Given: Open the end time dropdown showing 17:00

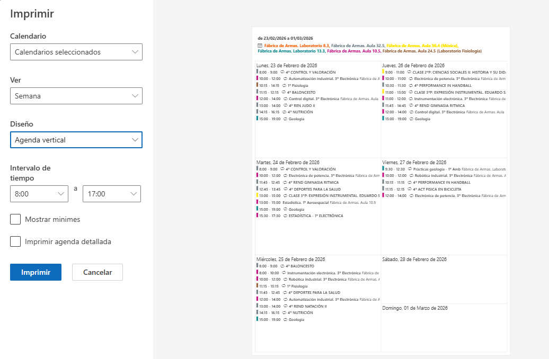Looking at the screenshot, I should 112,194.
